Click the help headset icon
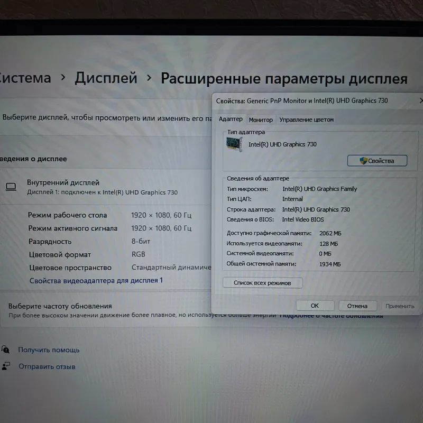 (x=5, y=350)
